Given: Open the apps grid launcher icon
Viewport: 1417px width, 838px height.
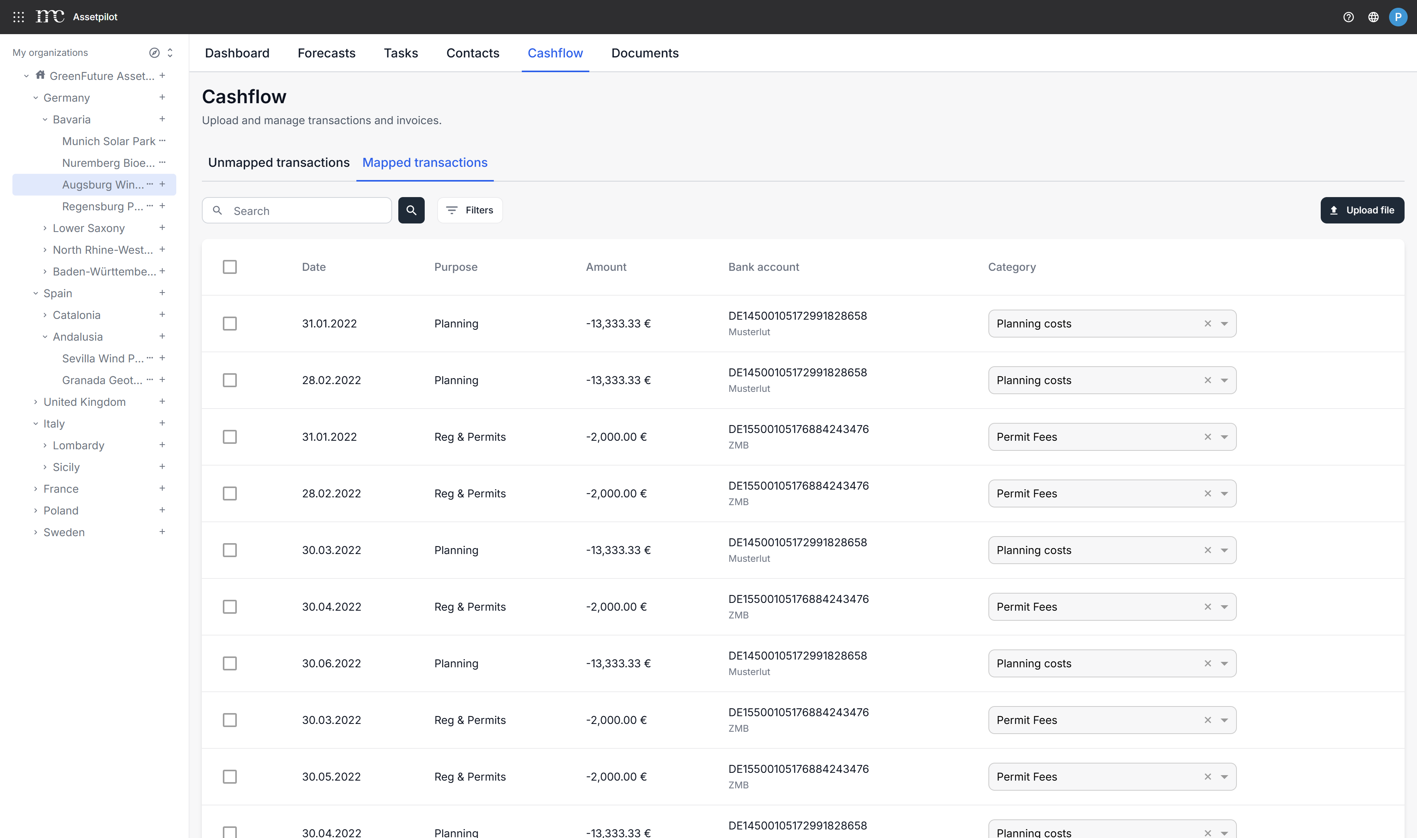Looking at the screenshot, I should pyautogui.click(x=18, y=17).
